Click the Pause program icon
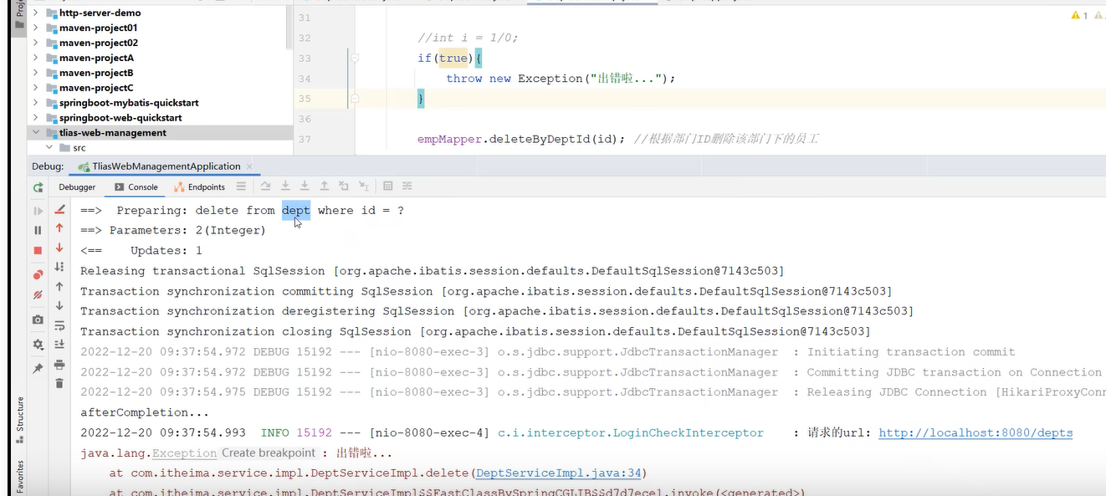Screen dimensions: 1106x496 coord(38,230)
